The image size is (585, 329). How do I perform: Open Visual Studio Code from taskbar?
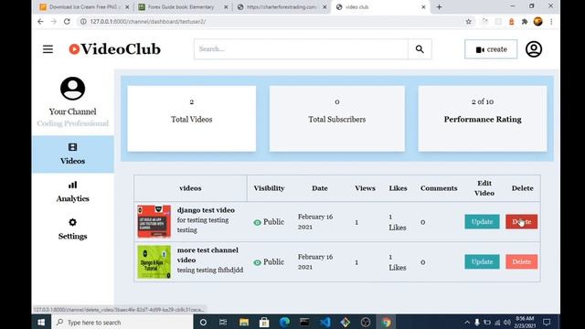tap(325, 322)
